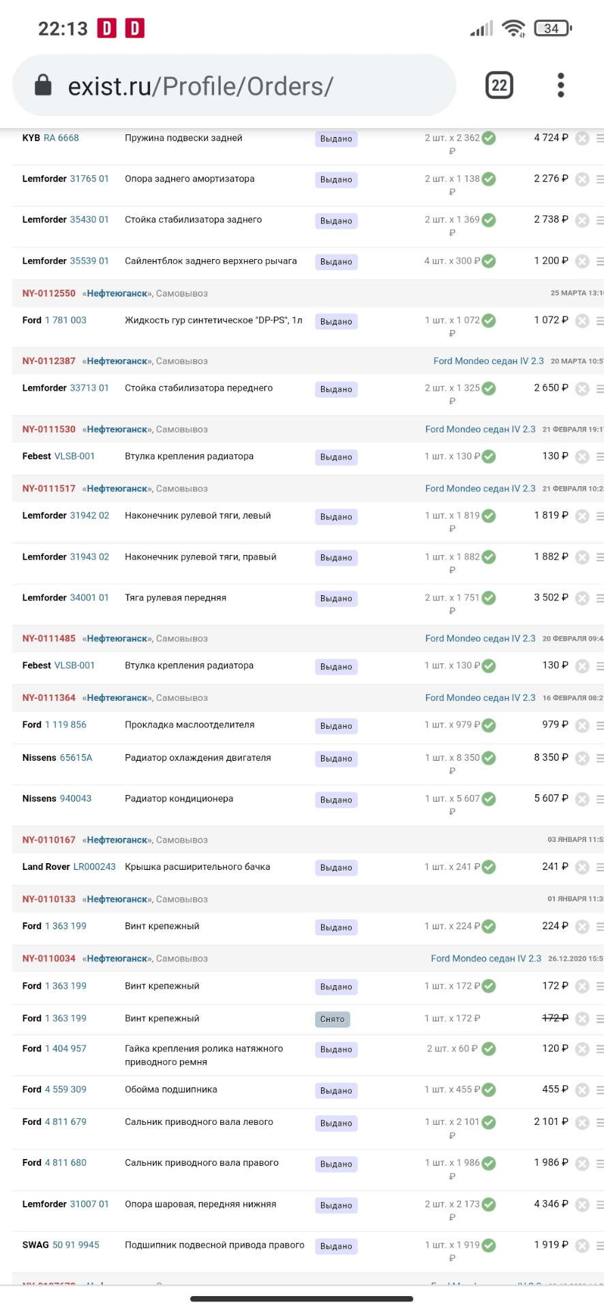The width and height of the screenshot is (604, 1309).
Task: Open order number NY-0111364
Action: (49, 698)
